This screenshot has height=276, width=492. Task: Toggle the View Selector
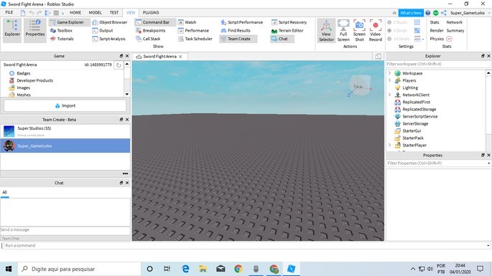point(326,30)
